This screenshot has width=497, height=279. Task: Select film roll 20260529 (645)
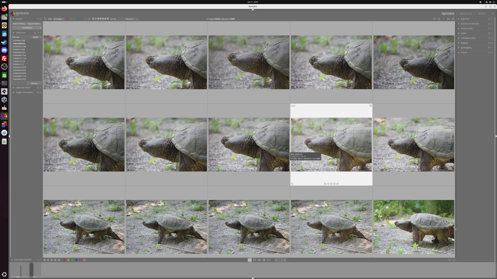(x=19, y=70)
